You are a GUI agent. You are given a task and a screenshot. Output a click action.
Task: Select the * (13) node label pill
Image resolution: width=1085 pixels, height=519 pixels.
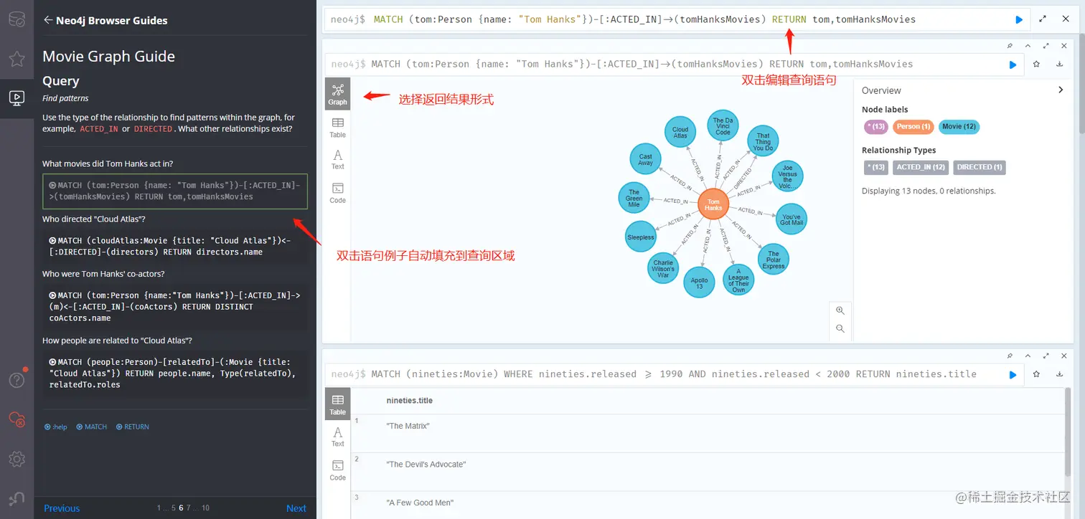(x=875, y=126)
